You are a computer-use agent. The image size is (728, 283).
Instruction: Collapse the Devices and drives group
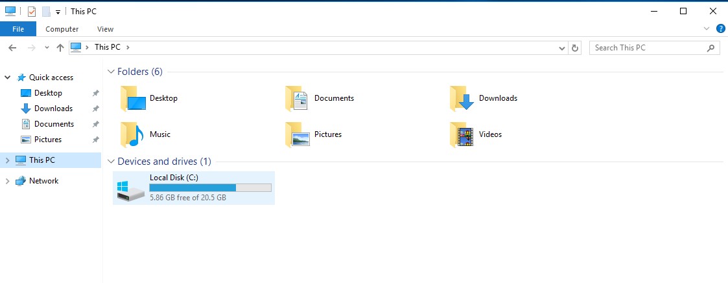coord(111,162)
